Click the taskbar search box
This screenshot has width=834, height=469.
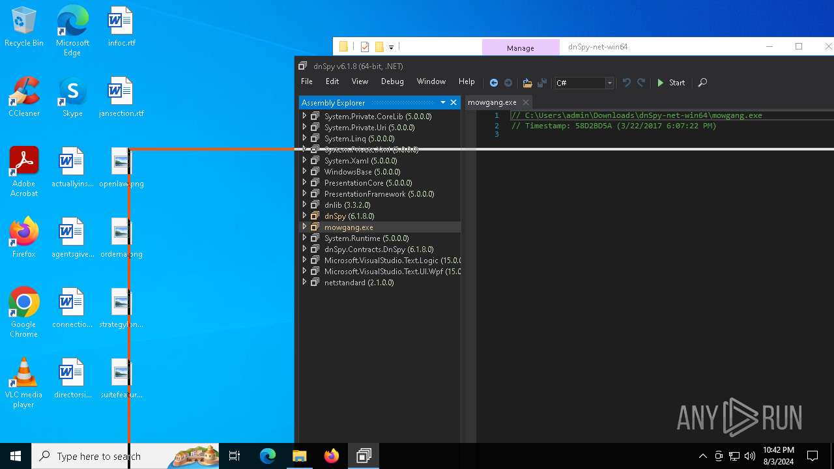[125, 456]
